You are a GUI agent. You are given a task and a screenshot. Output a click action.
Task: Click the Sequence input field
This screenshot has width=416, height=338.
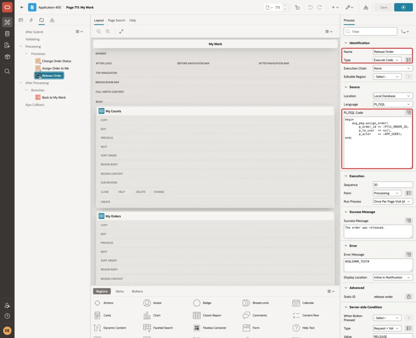392,185
